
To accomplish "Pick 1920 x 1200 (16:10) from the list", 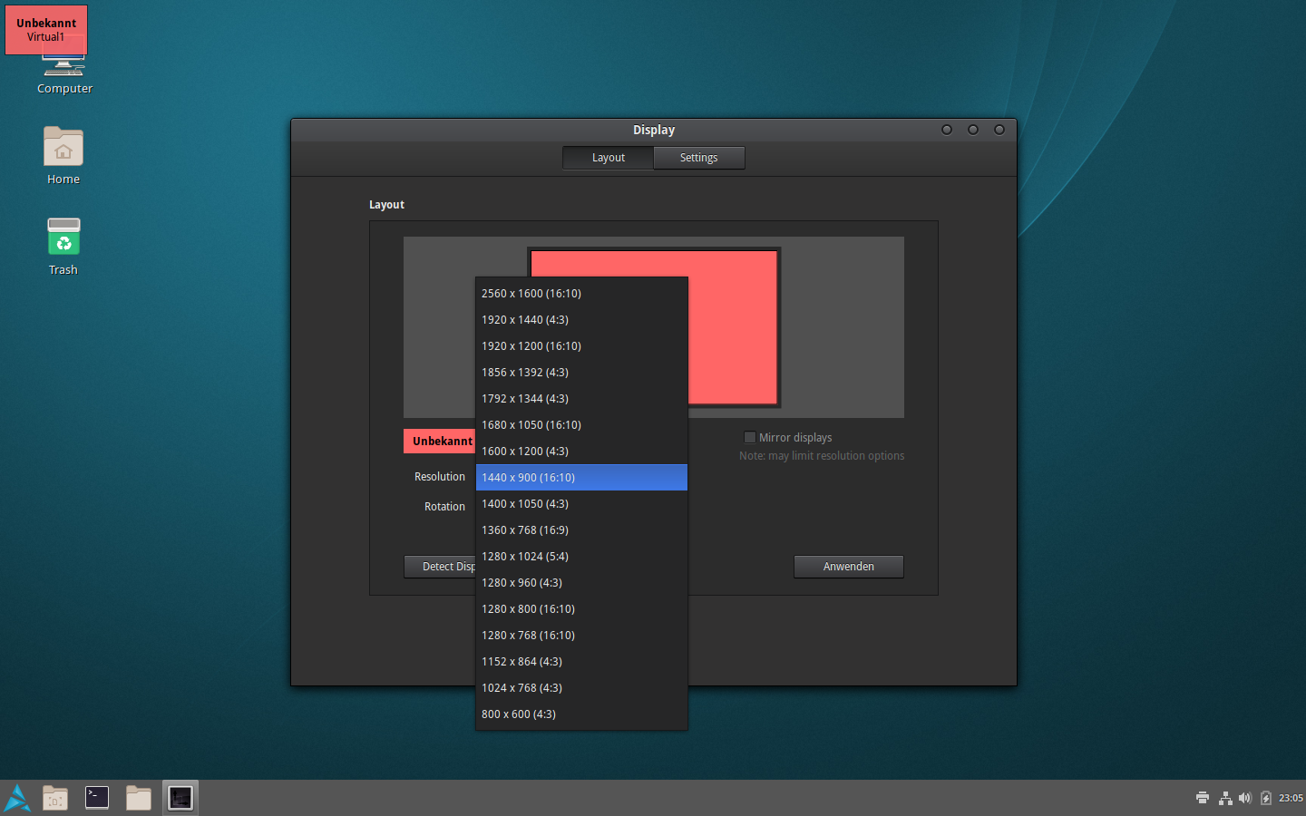I will pos(581,346).
